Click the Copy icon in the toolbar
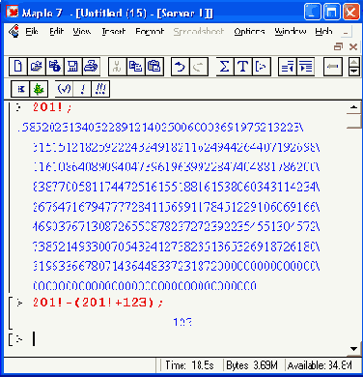This screenshot has height=377, width=363. pos(136,67)
